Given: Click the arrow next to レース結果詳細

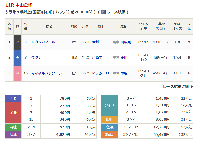Looking at the screenshot, I should (x=192, y=87).
